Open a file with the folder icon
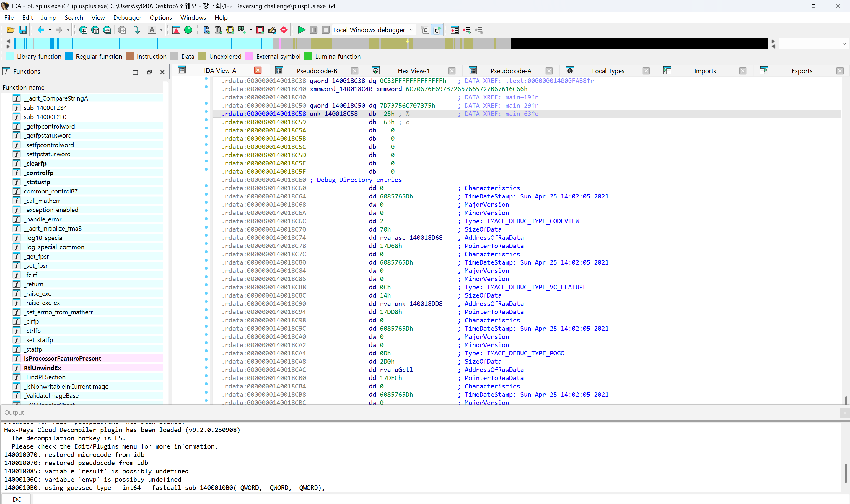 click(11, 30)
